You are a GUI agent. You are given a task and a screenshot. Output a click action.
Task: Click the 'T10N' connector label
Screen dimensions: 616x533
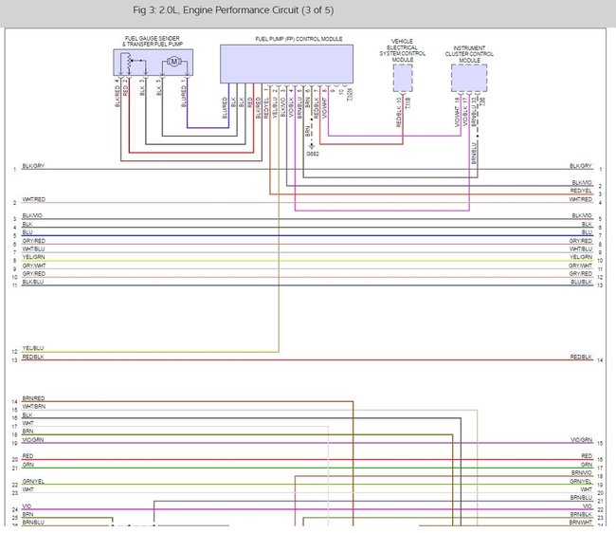pos(350,95)
